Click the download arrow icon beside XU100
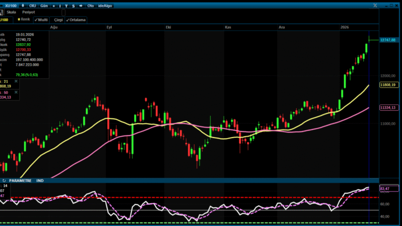Viewport: 402px width, 226px height. 23,6
